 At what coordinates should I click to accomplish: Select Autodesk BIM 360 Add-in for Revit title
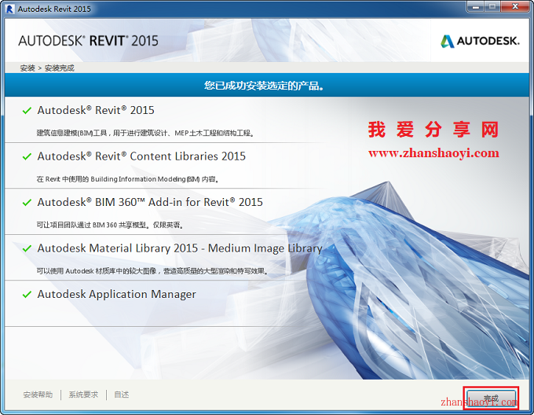150,202
